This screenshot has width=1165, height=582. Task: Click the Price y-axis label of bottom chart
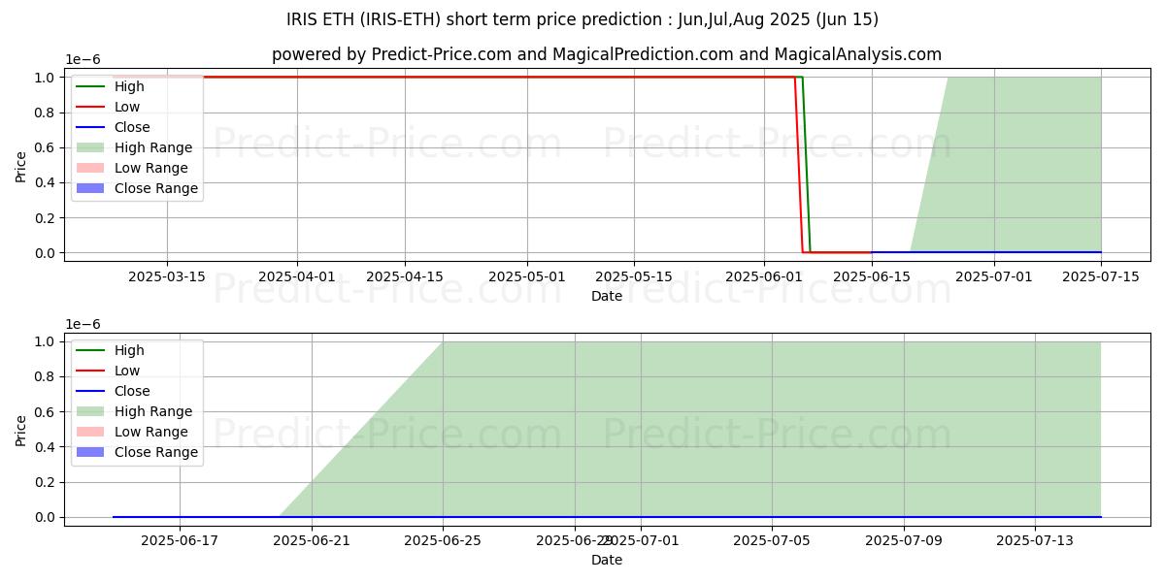pos(21,430)
